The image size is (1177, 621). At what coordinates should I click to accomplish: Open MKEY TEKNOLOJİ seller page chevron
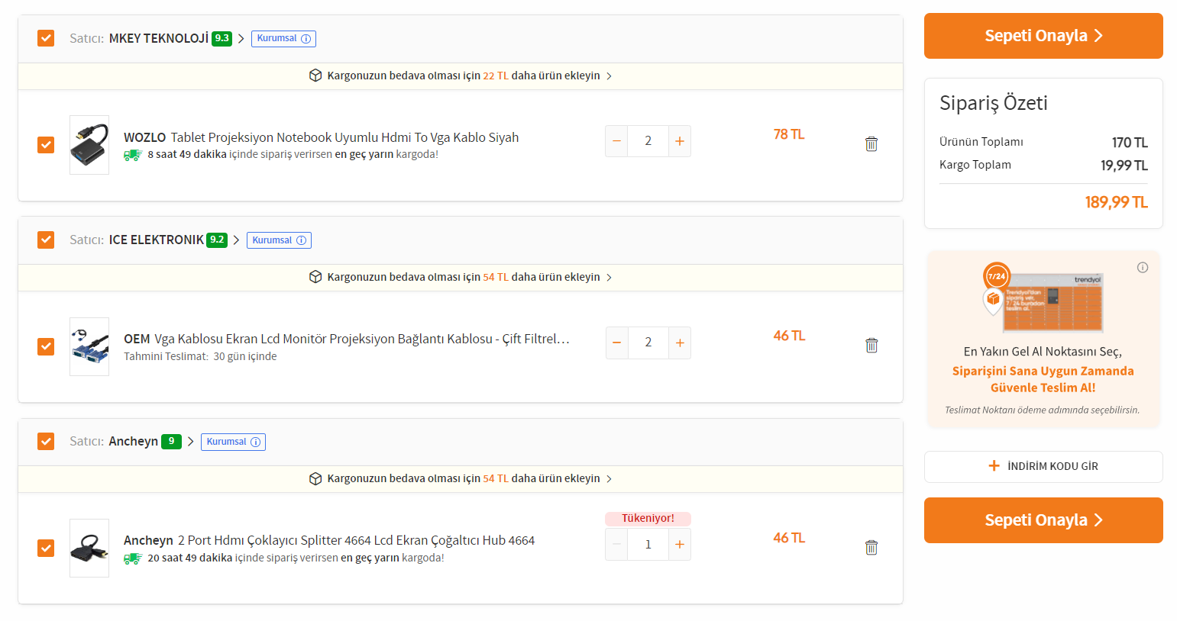(241, 38)
